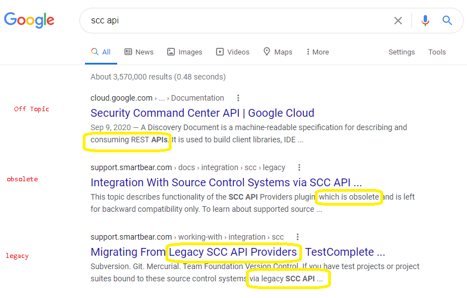Open the Videos tab
This screenshot has height=298, width=467.
coord(233,52)
